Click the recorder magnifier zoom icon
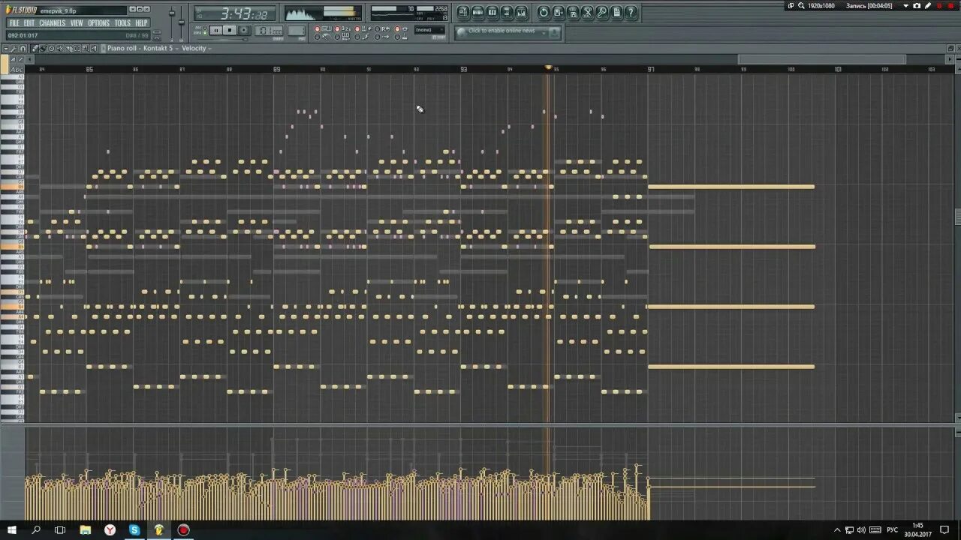Viewport: 961px width, 540px height. [x=801, y=6]
